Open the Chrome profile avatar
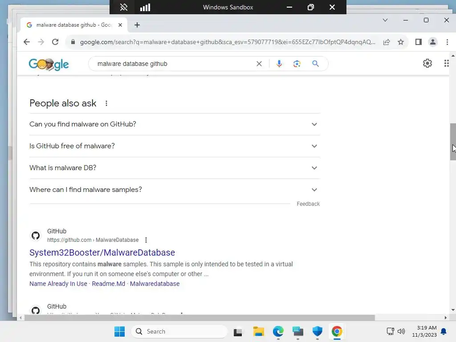This screenshot has width=456, height=342. click(x=433, y=42)
